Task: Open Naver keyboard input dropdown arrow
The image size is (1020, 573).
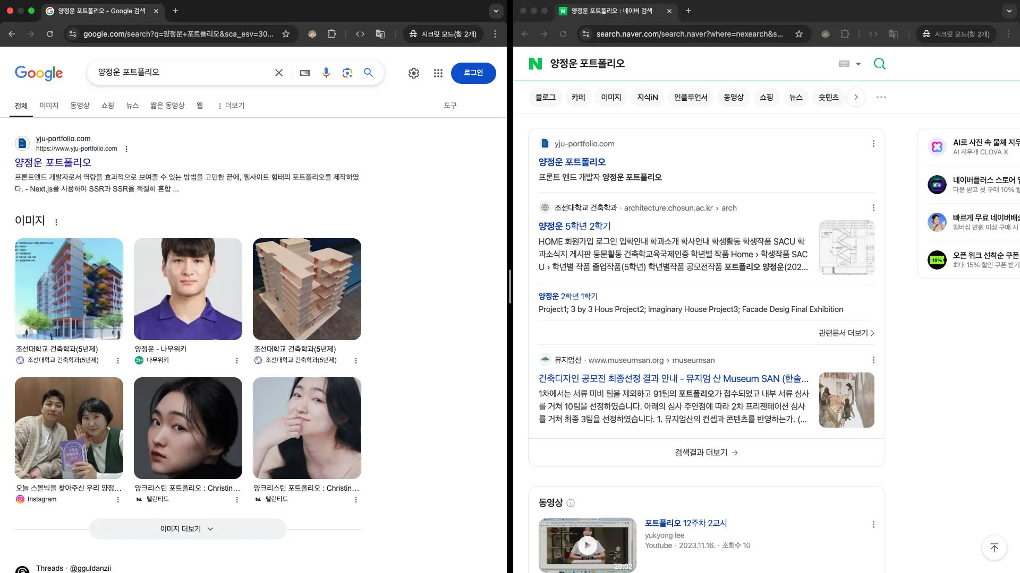Action: point(858,64)
